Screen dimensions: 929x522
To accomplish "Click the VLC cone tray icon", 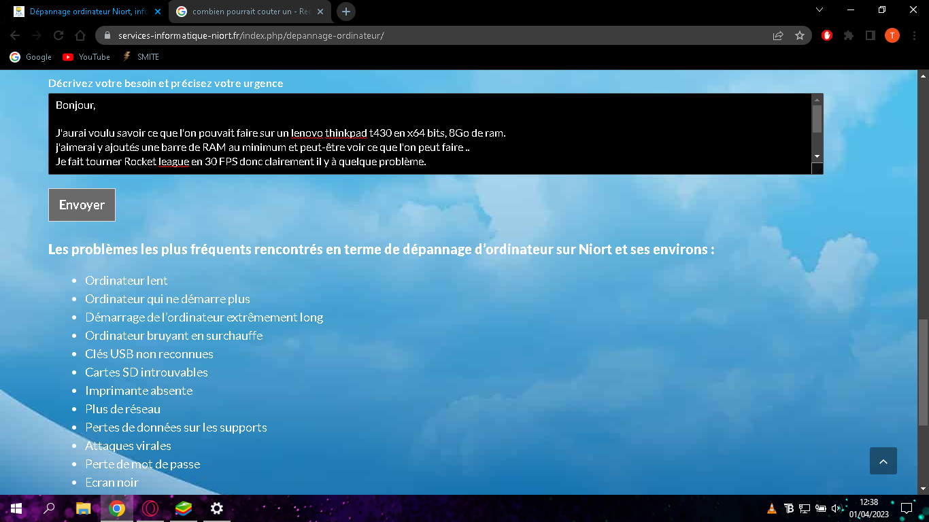I will pos(772,508).
